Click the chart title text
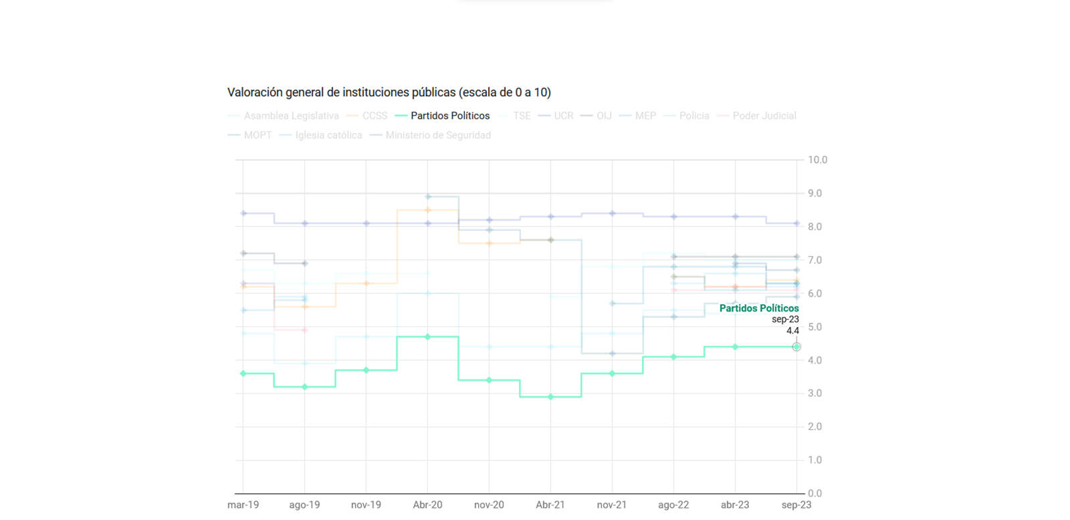The width and height of the screenshot is (1070, 520). click(x=389, y=92)
